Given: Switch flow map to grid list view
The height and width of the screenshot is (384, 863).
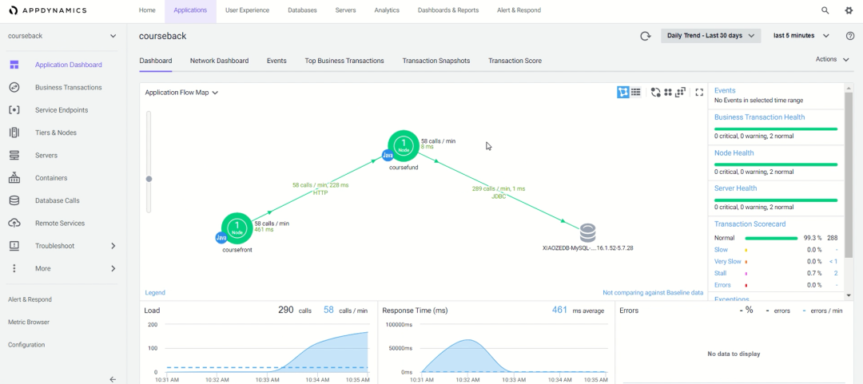Looking at the screenshot, I should click(x=636, y=93).
